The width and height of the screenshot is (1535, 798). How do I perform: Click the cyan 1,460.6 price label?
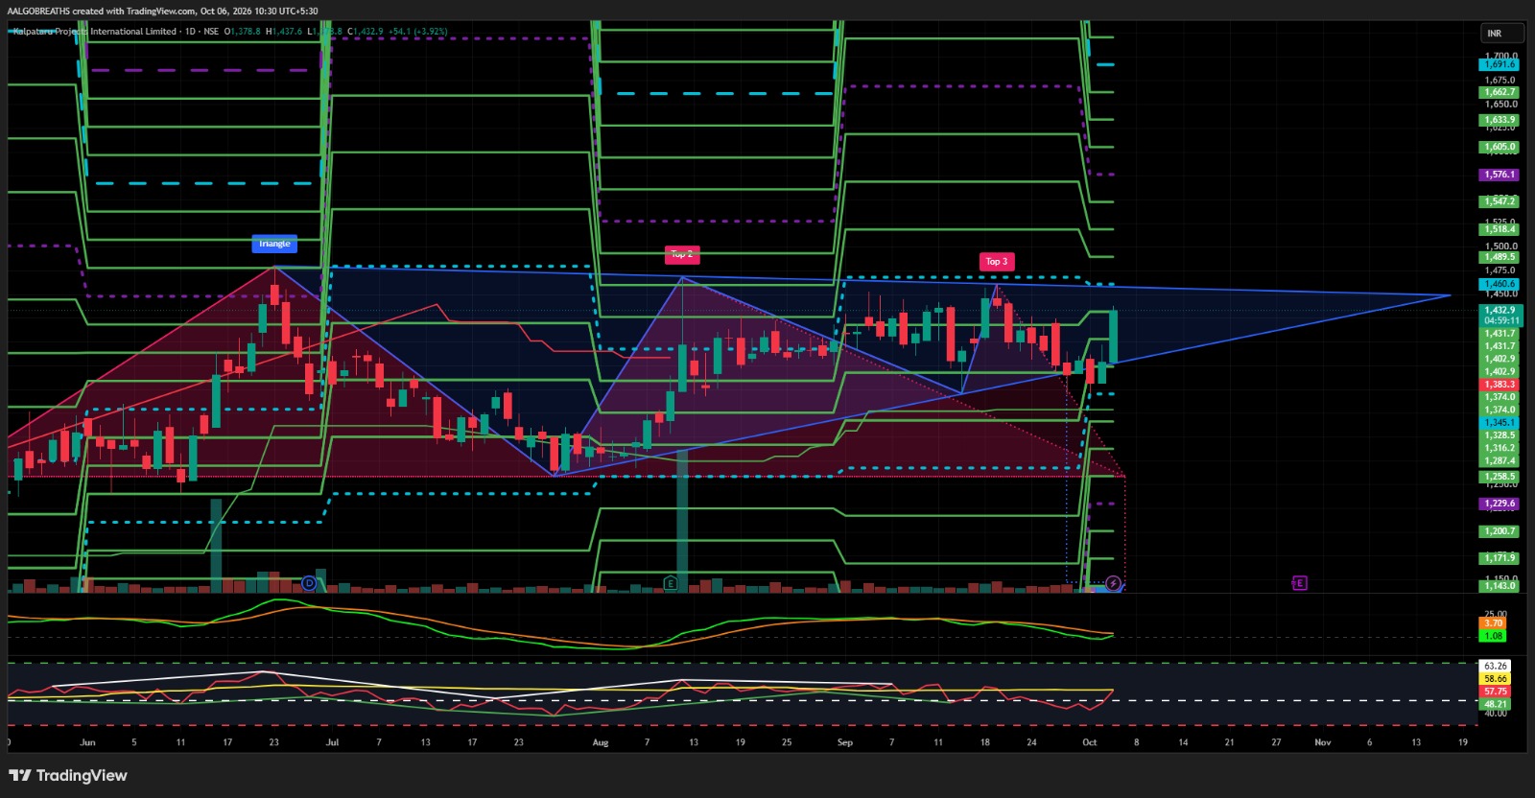(1500, 284)
